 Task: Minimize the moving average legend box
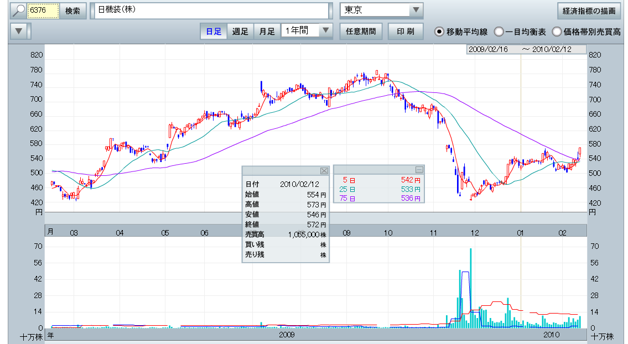pyautogui.click(x=419, y=170)
